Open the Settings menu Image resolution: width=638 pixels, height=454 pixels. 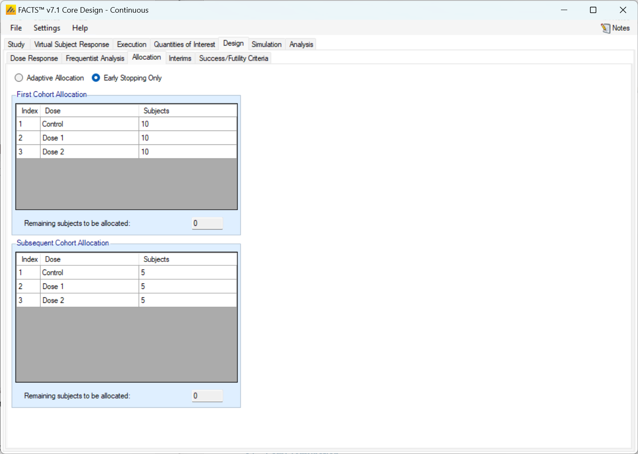click(x=47, y=28)
